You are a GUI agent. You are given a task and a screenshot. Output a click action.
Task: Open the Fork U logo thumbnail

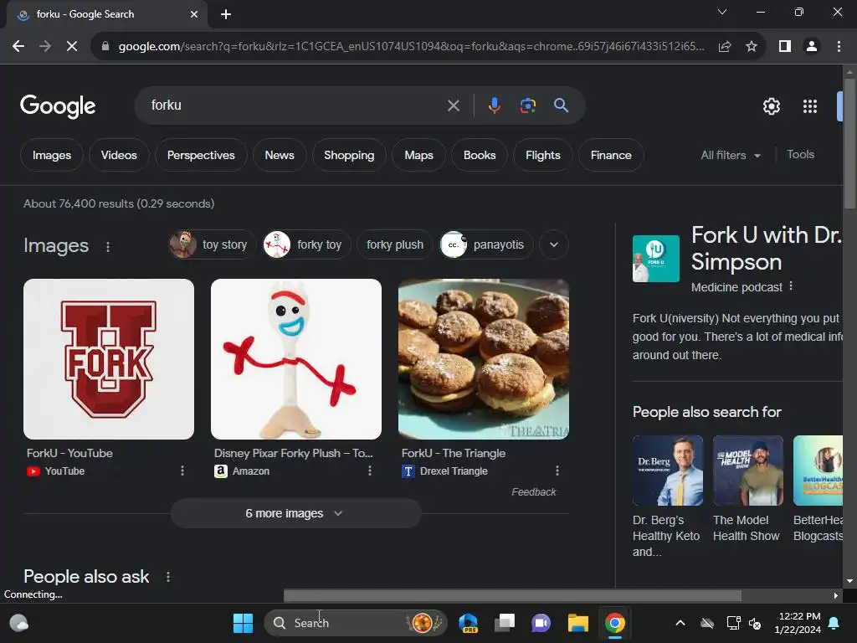point(109,359)
